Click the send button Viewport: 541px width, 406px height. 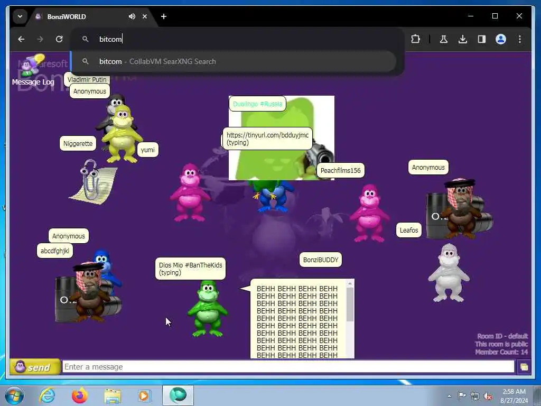point(35,367)
